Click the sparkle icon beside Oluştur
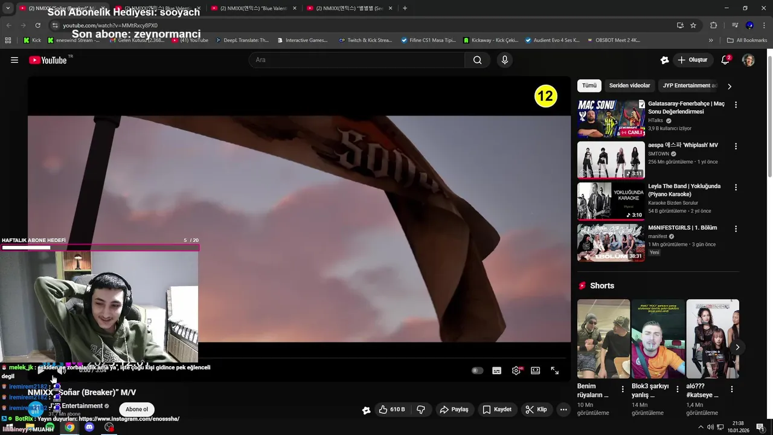This screenshot has width=773, height=435. pos(665,60)
